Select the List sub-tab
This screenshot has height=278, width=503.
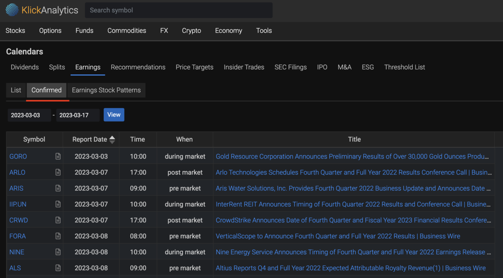(16, 90)
